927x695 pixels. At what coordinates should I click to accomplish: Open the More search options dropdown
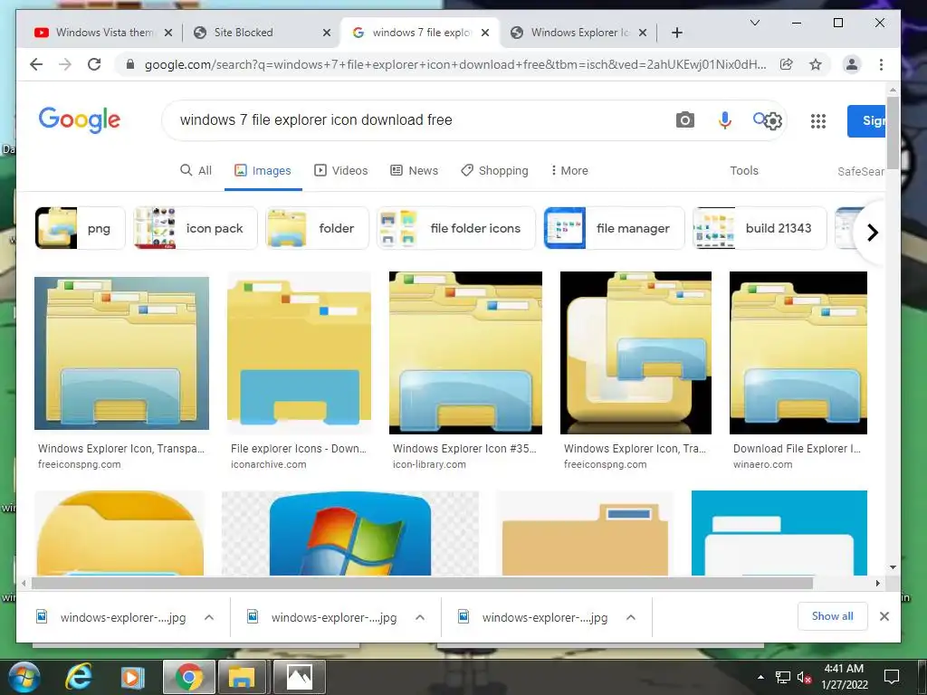click(x=569, y=170)
